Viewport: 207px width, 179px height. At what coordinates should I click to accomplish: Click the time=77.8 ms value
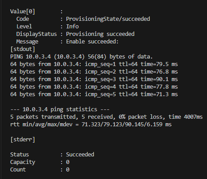click(x=159, y=87)
